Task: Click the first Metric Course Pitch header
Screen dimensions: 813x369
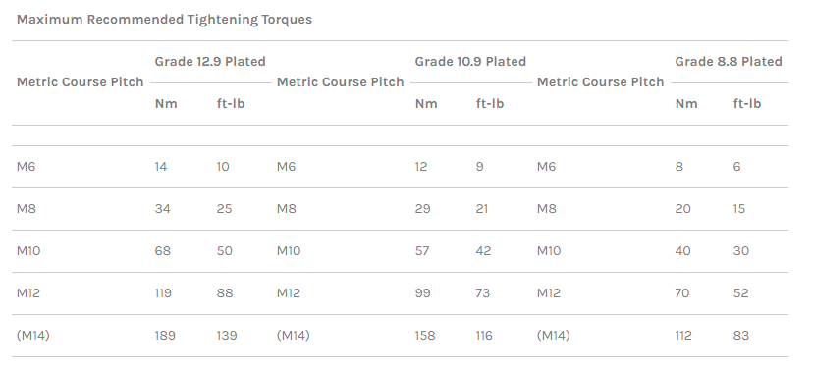Action: point(81,81)
